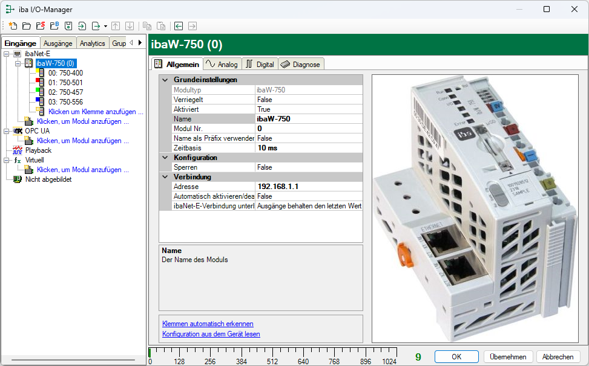Screen dimensions: 589x366
Task: Add module under Virtuell via link
Action: pos(83,170)
